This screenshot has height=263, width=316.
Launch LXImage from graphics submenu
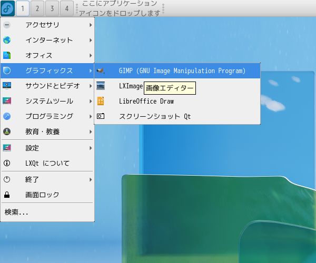[177, 86]
